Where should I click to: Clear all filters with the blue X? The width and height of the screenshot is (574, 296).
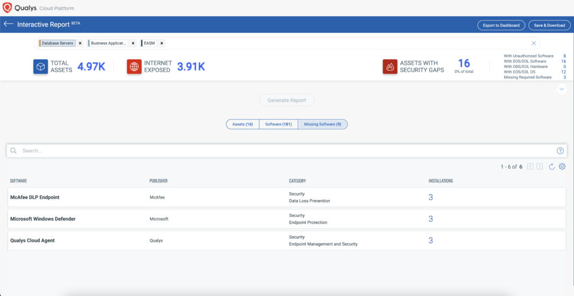(x=534, y=43)
